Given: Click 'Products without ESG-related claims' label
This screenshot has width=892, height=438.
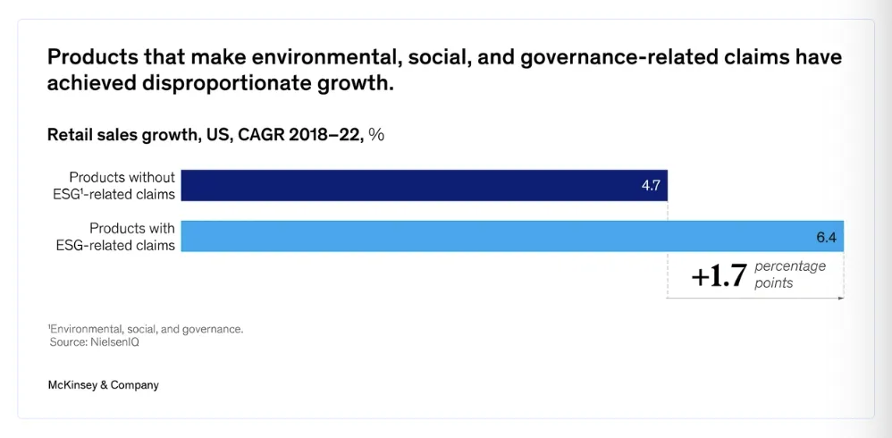Looking at the screenshot, I should pos(114,185).
